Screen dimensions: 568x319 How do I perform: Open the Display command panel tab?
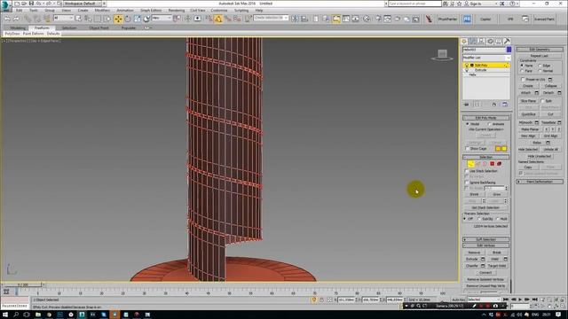(499, 42)
